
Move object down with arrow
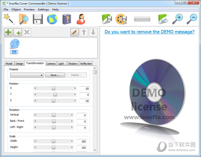(93, 32)
